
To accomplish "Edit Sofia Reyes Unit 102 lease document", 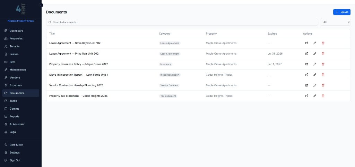I will coord(315,43).
